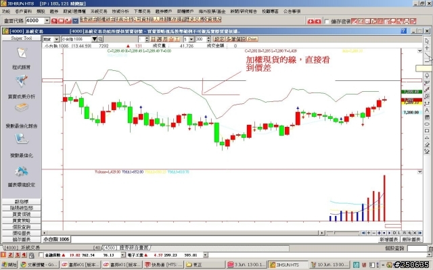The width and height of the screenshot is (433, 270).
Task: Click the red pencil icon in top-right toolbar
Action: pos(355,21)
